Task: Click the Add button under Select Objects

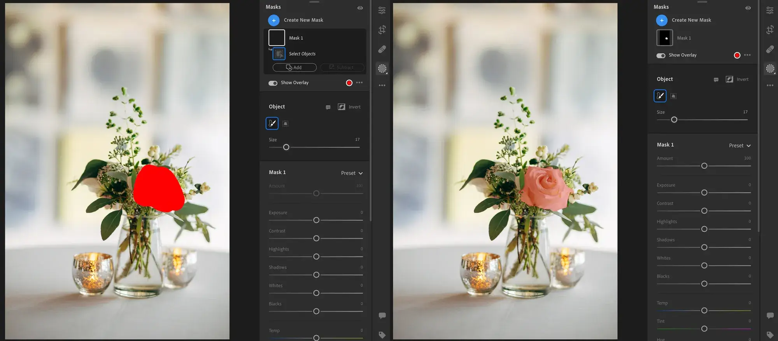Action: (x=294, y=68)
